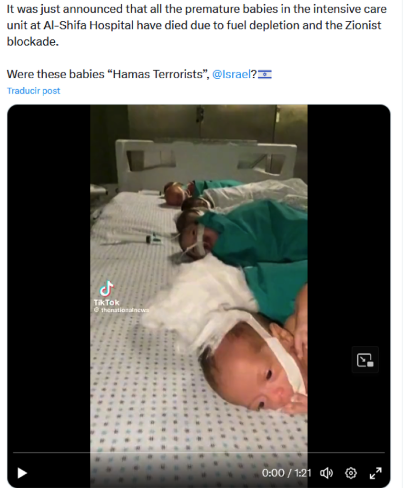Open the @Israel mention
The height and width of the screenshot is (488, 404).
[231, 74]
